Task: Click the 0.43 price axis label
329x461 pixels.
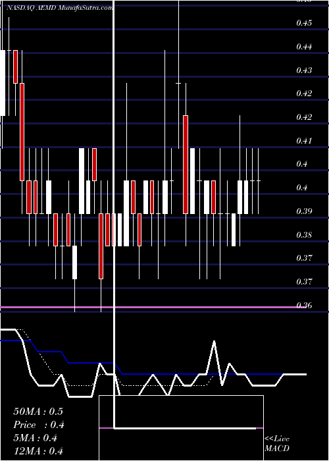Action: [x=304, y=70]
